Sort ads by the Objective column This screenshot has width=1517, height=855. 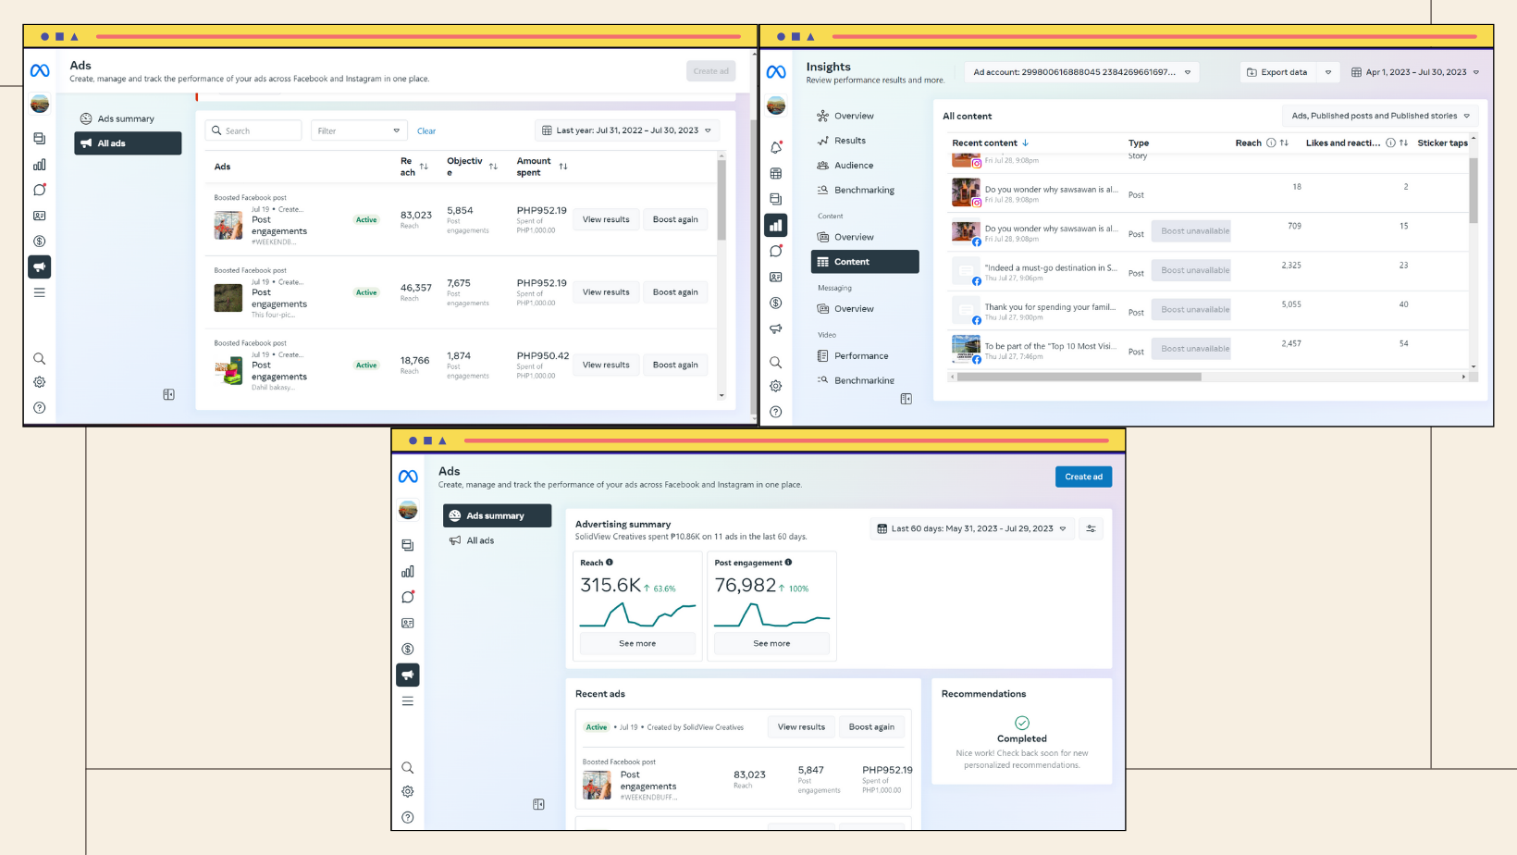493,167
